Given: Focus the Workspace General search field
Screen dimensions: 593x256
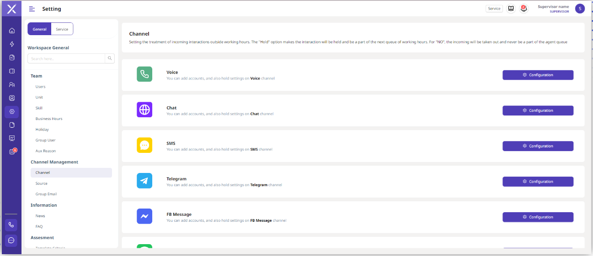Looking at the screenshot, I should click(x=66, y=58).
